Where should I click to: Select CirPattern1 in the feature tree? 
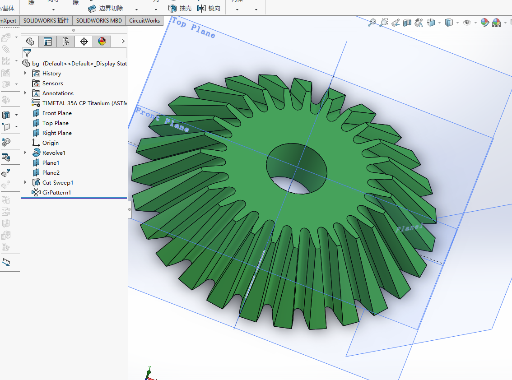pyautogui.click(x=56, y=193)
